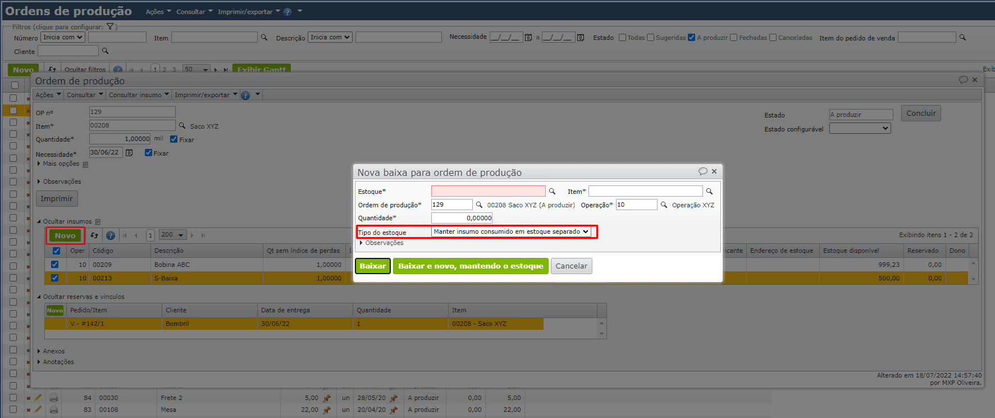This screenshot has height=418, width=995.
Task: Click the search icon next to Estoque field
Action: 552,192
